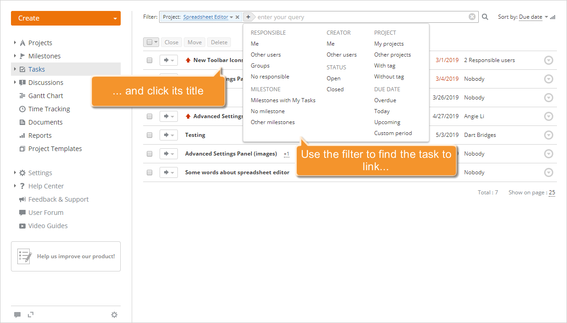Check the Testing task checkbox

click(150, 135)
